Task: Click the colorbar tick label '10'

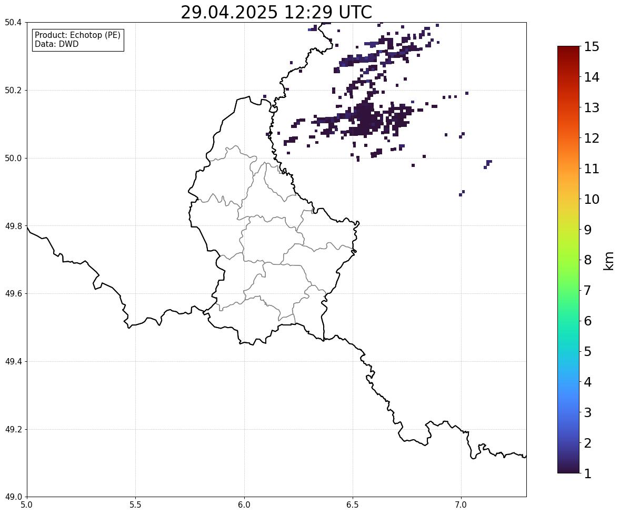Action: (x=592, y=199)
